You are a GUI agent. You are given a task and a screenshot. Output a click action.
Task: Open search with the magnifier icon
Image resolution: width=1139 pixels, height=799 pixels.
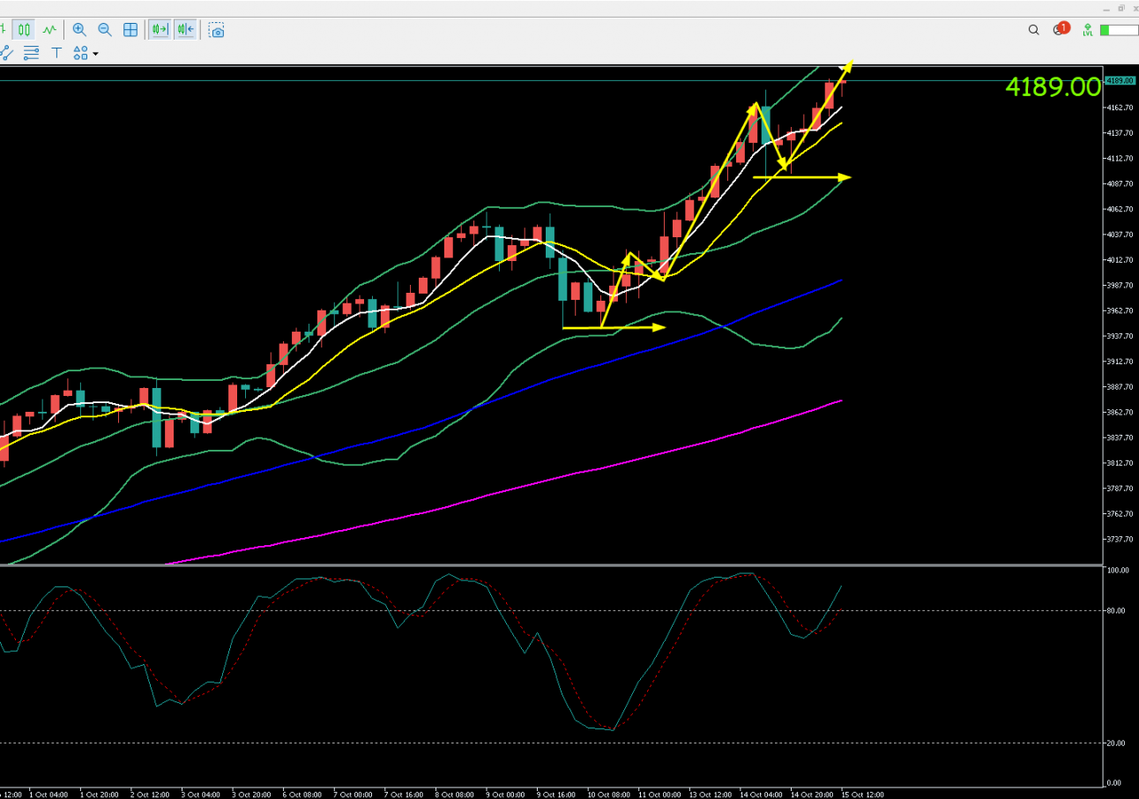(1034, 30)
